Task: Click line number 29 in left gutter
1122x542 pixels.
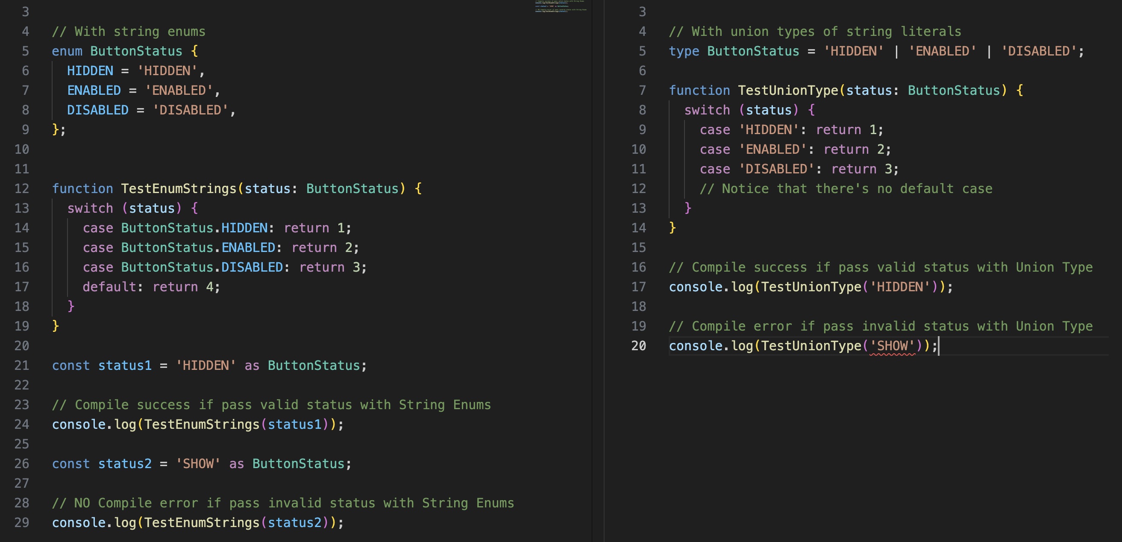Action: [x=22, y=522]
